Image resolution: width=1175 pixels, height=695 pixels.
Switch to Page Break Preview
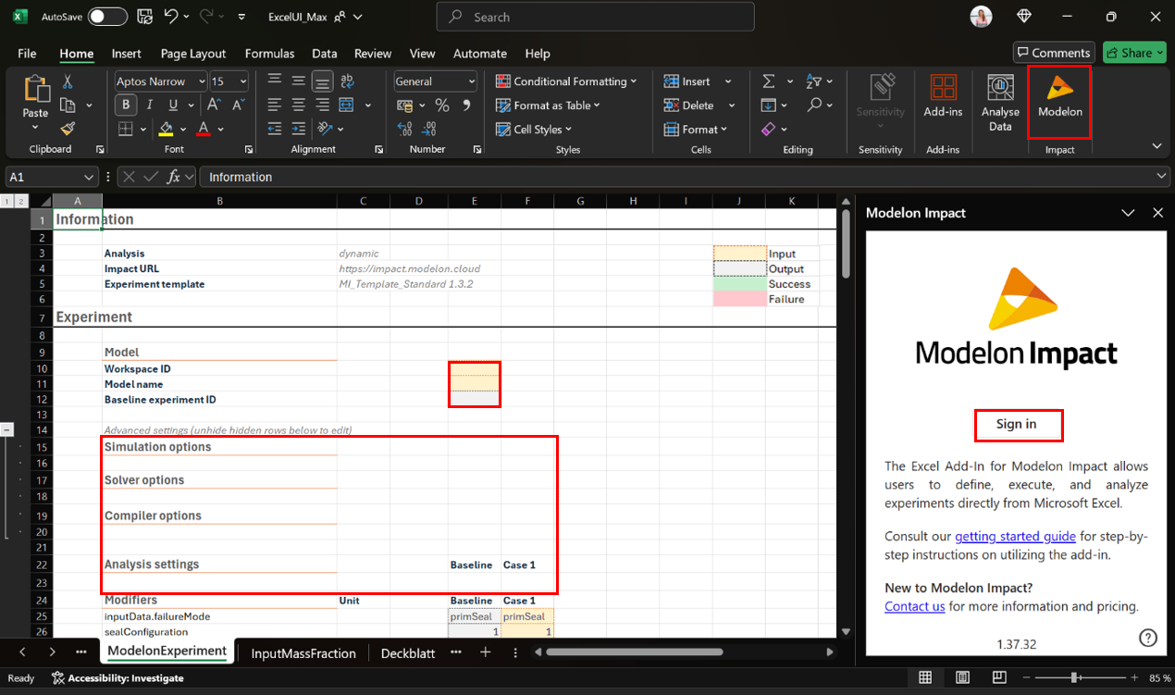(1000, 678)
